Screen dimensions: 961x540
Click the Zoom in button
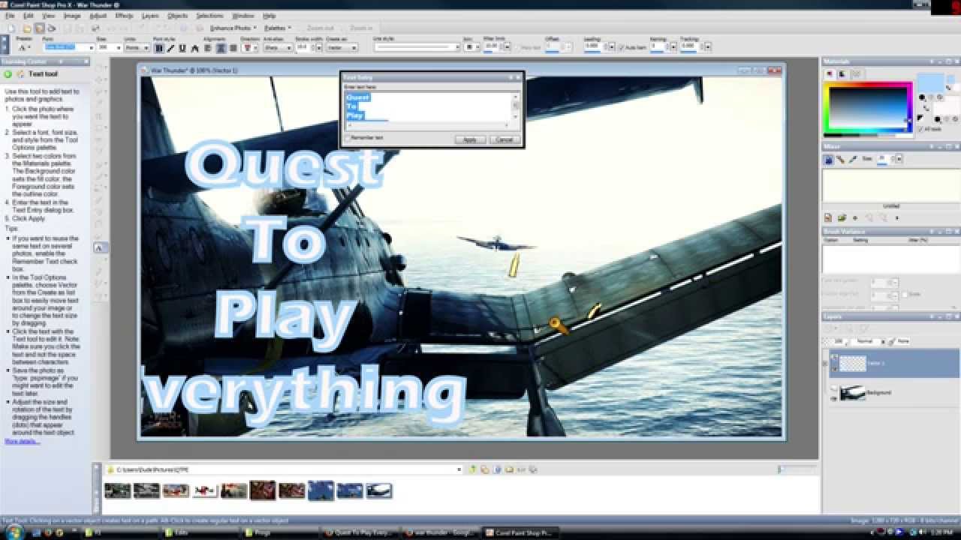point(361,28)
